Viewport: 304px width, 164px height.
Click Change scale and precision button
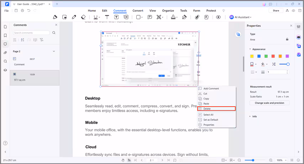point(269,103)
